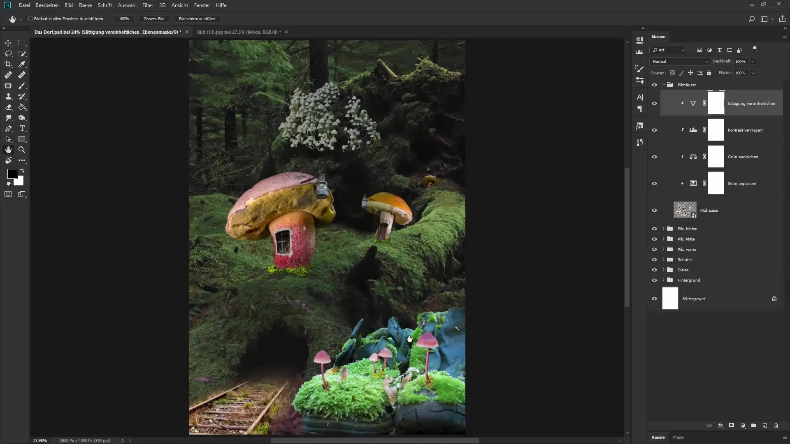
Task: Select the Clone Stamp tool
Action: point(8,96)
